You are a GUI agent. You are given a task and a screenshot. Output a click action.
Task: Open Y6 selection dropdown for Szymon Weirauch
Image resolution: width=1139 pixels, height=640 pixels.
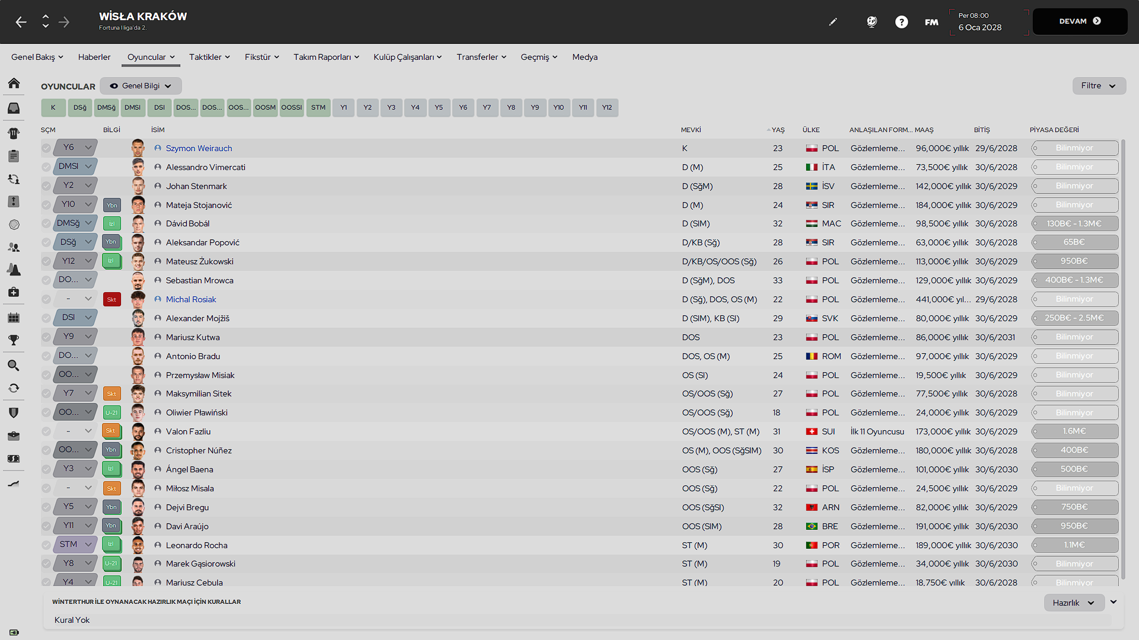tap(75, 148)
